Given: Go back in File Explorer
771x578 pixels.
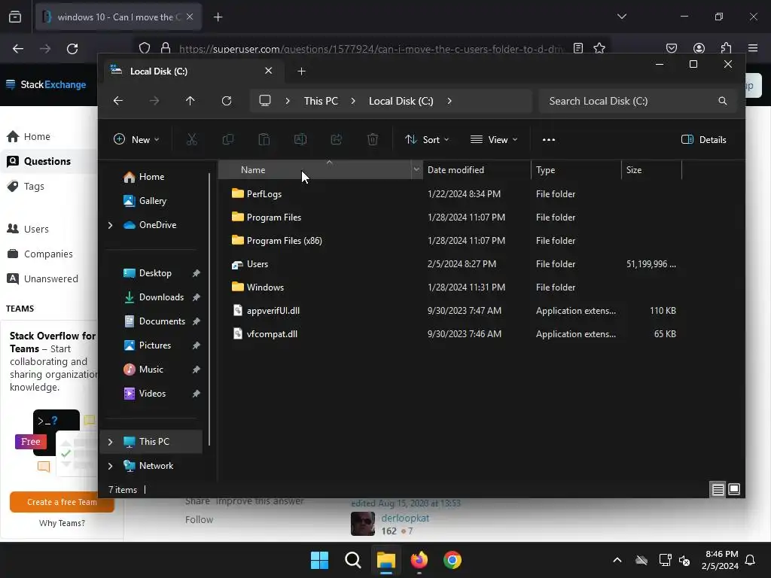Looking at the screenshot, I should pos(118,101).
